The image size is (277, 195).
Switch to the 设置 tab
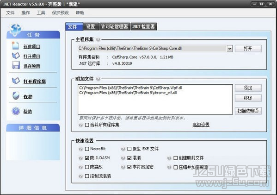click(91, 26)
